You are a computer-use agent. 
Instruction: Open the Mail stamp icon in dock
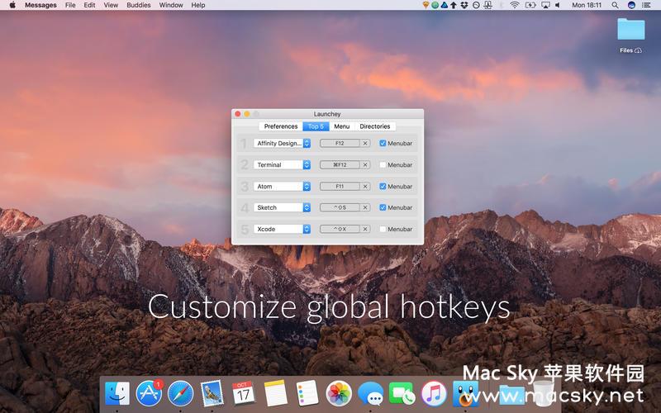click(x=212, y=394)
